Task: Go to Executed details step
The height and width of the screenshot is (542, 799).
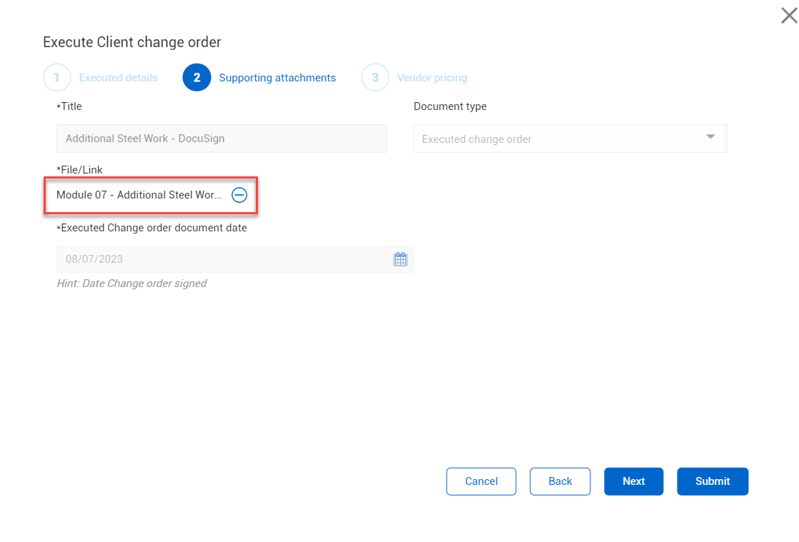Action: click(x=118, y=78)
